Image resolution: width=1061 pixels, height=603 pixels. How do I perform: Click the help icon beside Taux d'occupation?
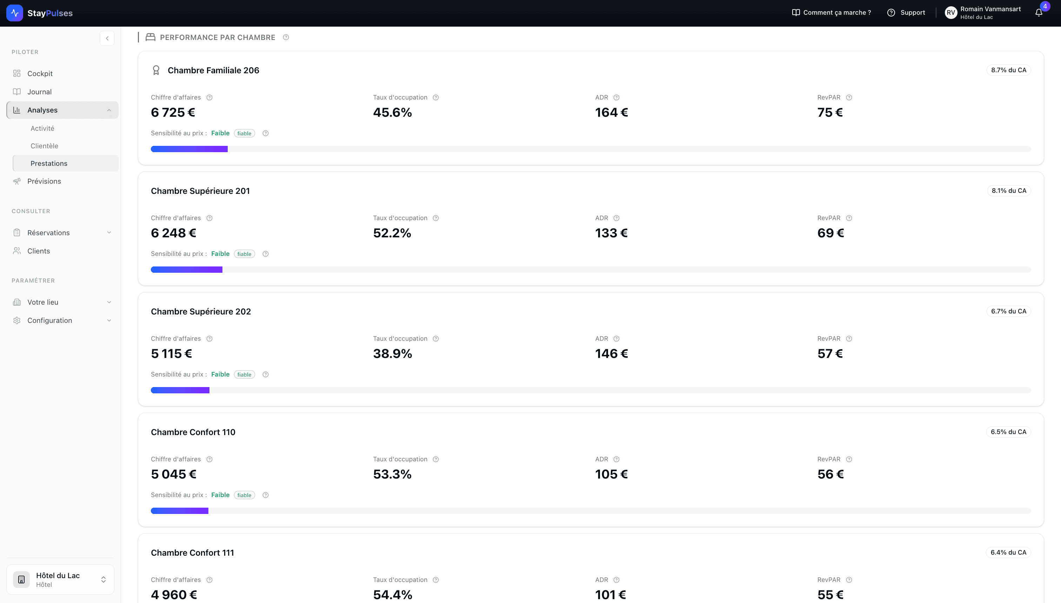[435, 97]
